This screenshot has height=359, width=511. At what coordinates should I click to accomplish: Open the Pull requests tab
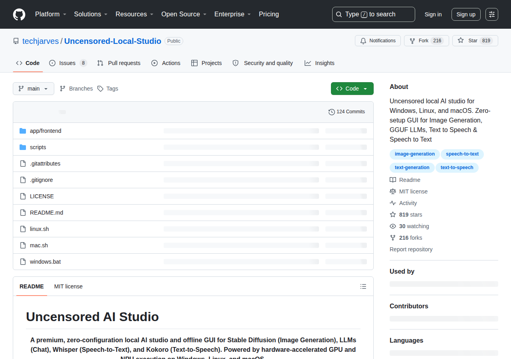point(119,63)
